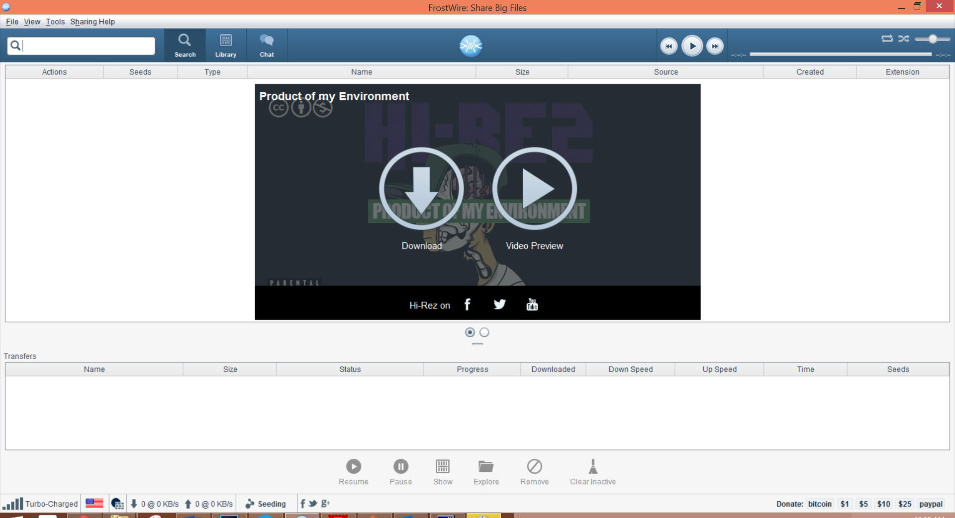
Task: Donate $10 link
Action: click(883, 504)
